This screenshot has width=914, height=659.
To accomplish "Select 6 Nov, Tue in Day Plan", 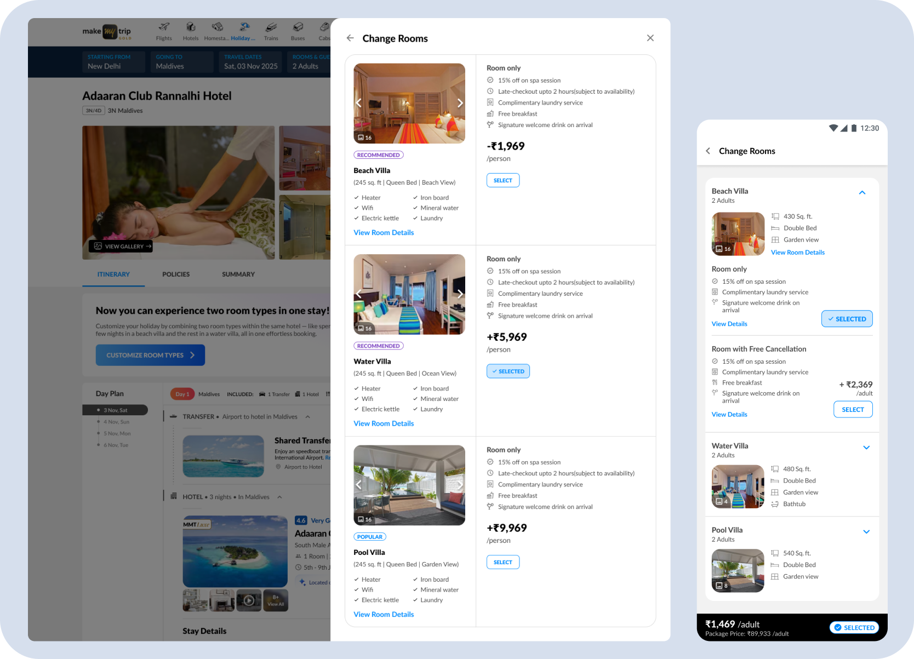I will point(116,445).
